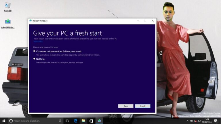Open the Action Center notifications icon
This screenshot has height=124, width=221.
pyautogui.click(x=216, y=121)
